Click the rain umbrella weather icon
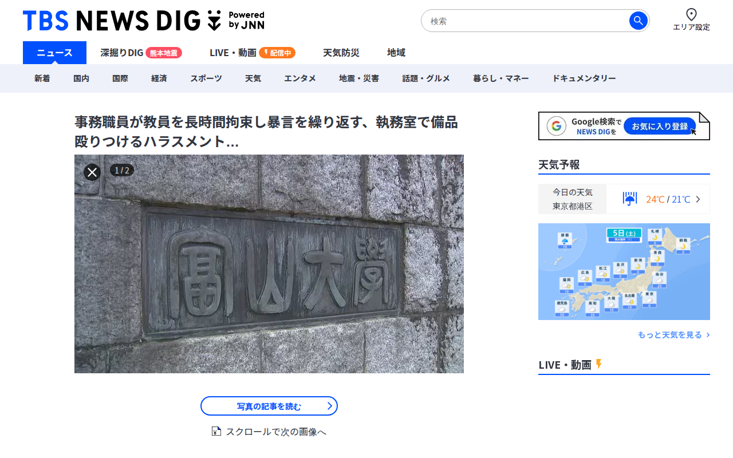733x458 pixels. click(x=630, y=199)
